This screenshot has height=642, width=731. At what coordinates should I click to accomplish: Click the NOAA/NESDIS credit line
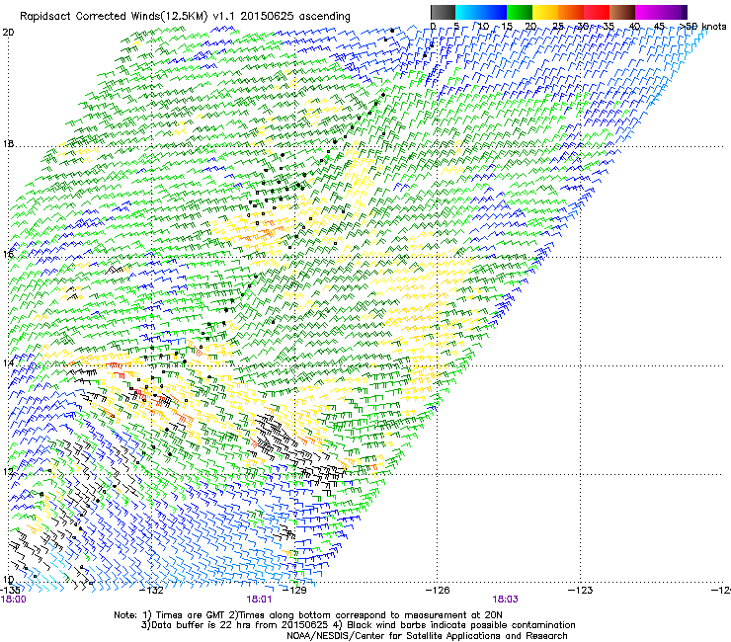tap(427, 636)
